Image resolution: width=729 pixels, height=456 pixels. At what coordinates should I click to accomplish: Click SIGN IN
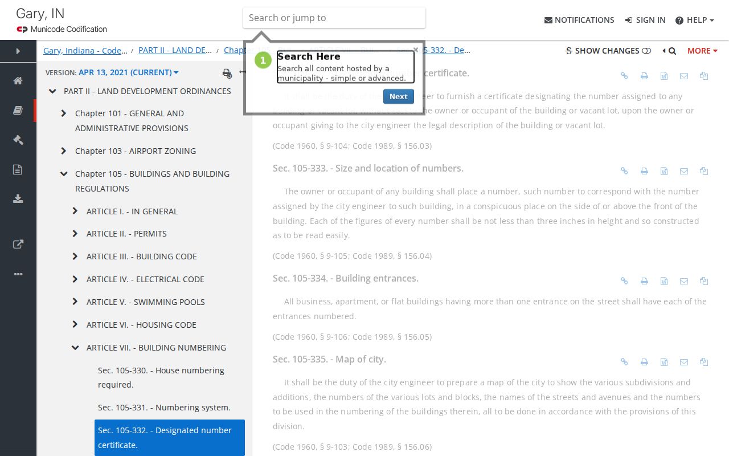tap(645, 20)
